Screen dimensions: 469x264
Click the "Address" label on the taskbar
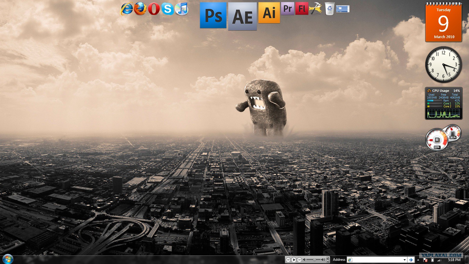click(x=339, y=260)
